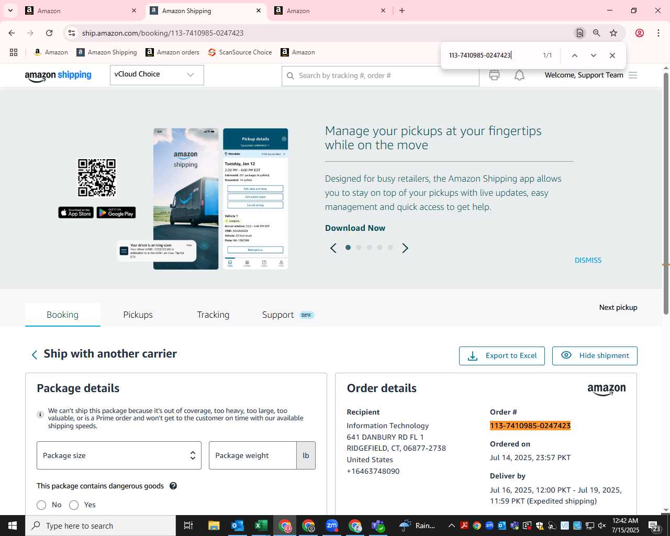The width and height of the screenshot is (670, 536).
Task: Open the hamburger menu beside Welcome, Support Team
Action: [x=633, y=75]
